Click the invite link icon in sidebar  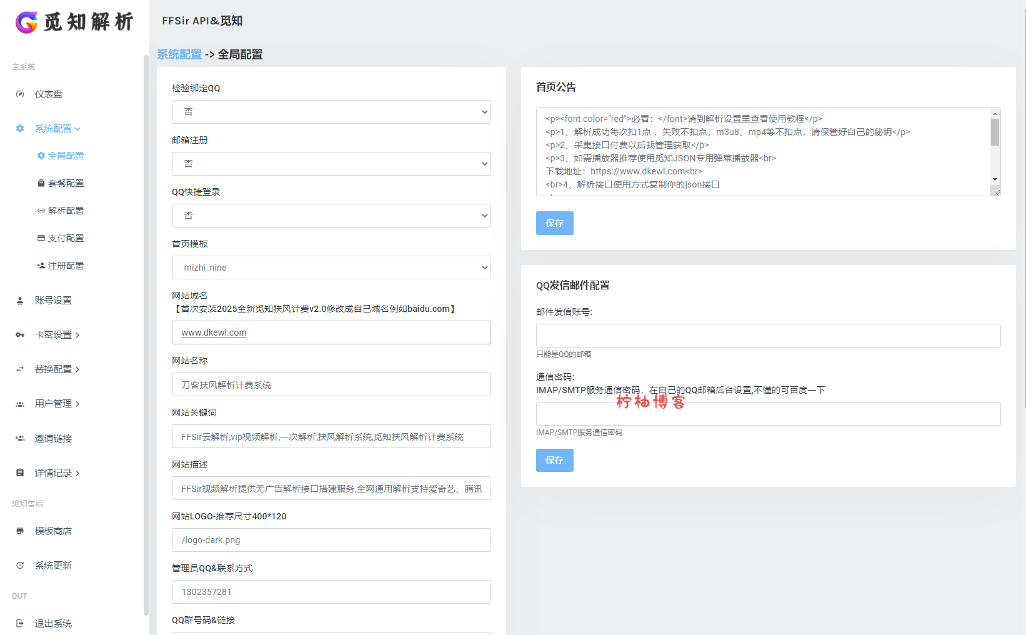20,439
